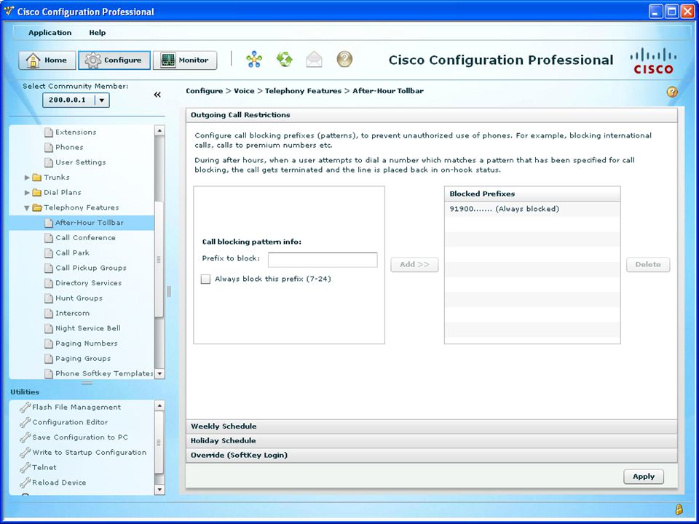Open the Home view
Image resolution: width=699 pixels, height=524 pixels.
(x=47, y=60)
